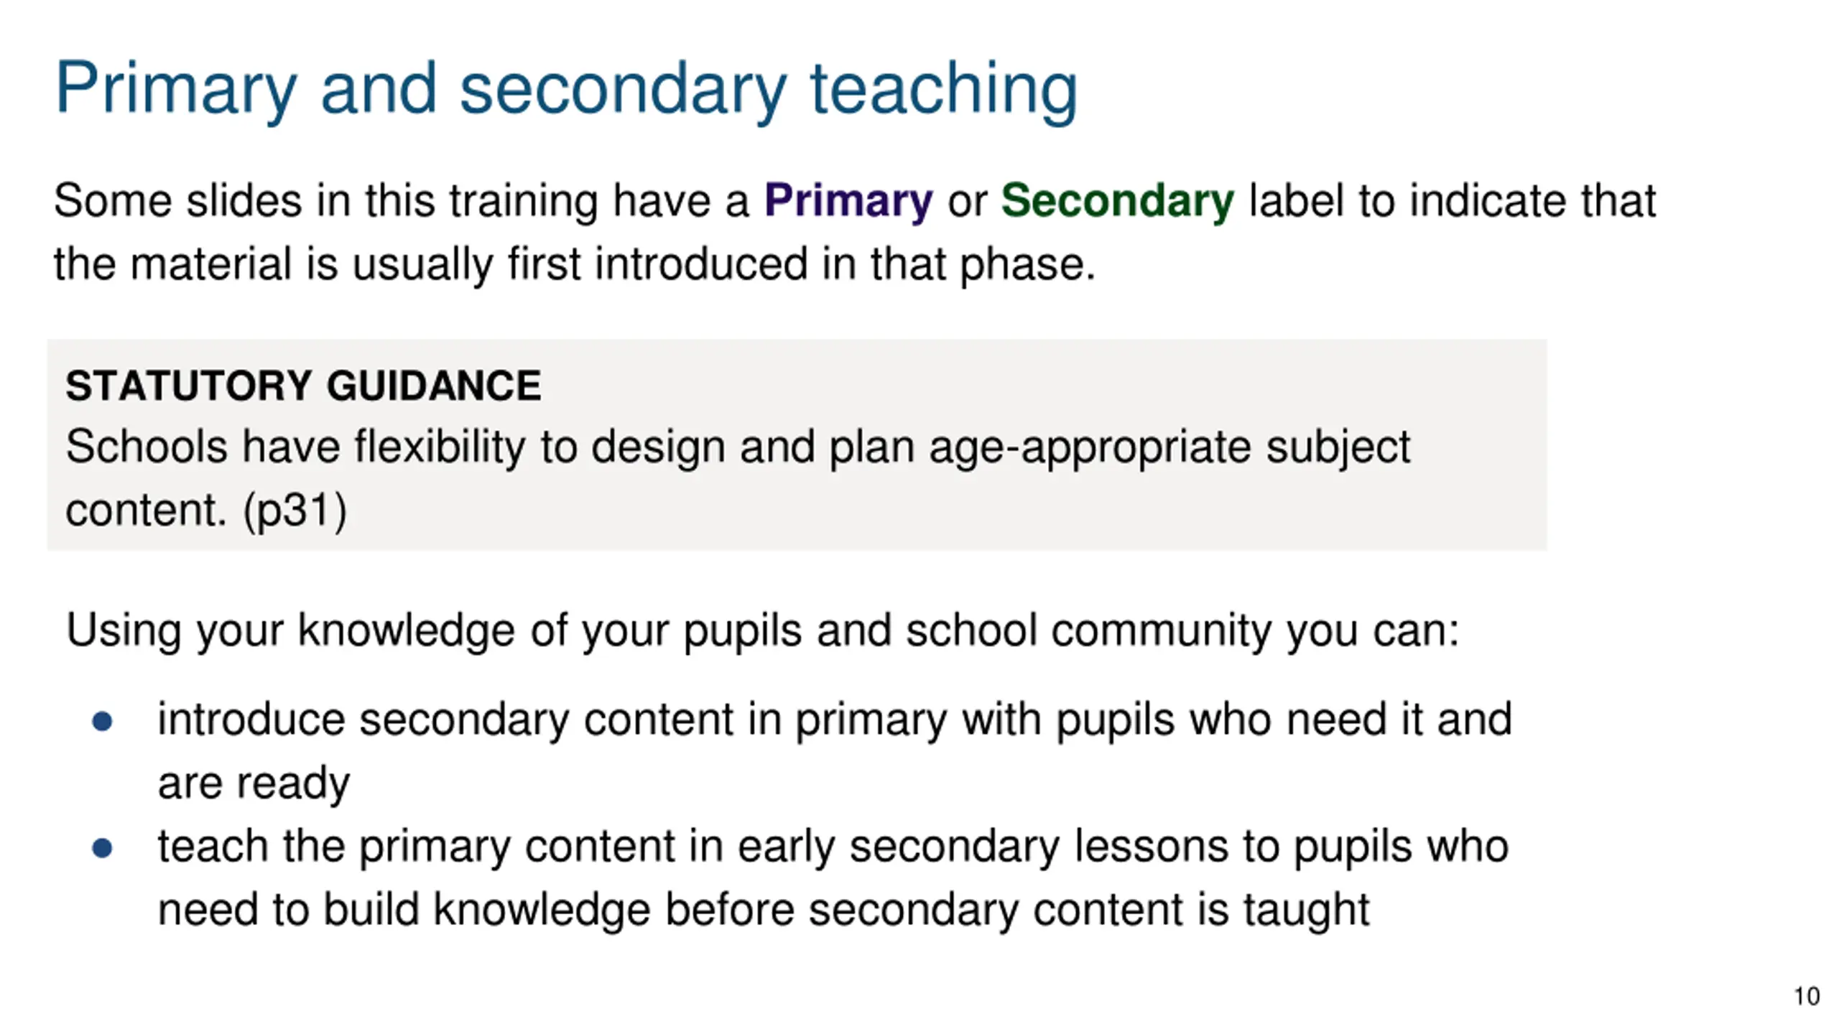This screenshot has width=1839, height=1034.
Task: Click the 'content.' word in guidance box
Action: 146,511
